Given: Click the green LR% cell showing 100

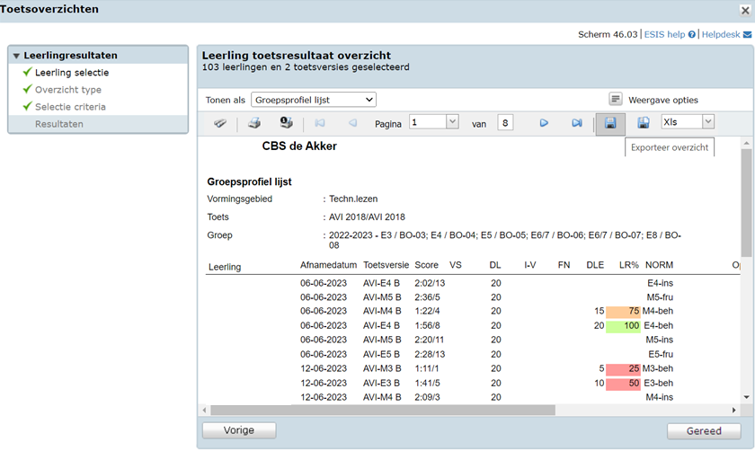Looking at the screenshot, I should point(623,326).
